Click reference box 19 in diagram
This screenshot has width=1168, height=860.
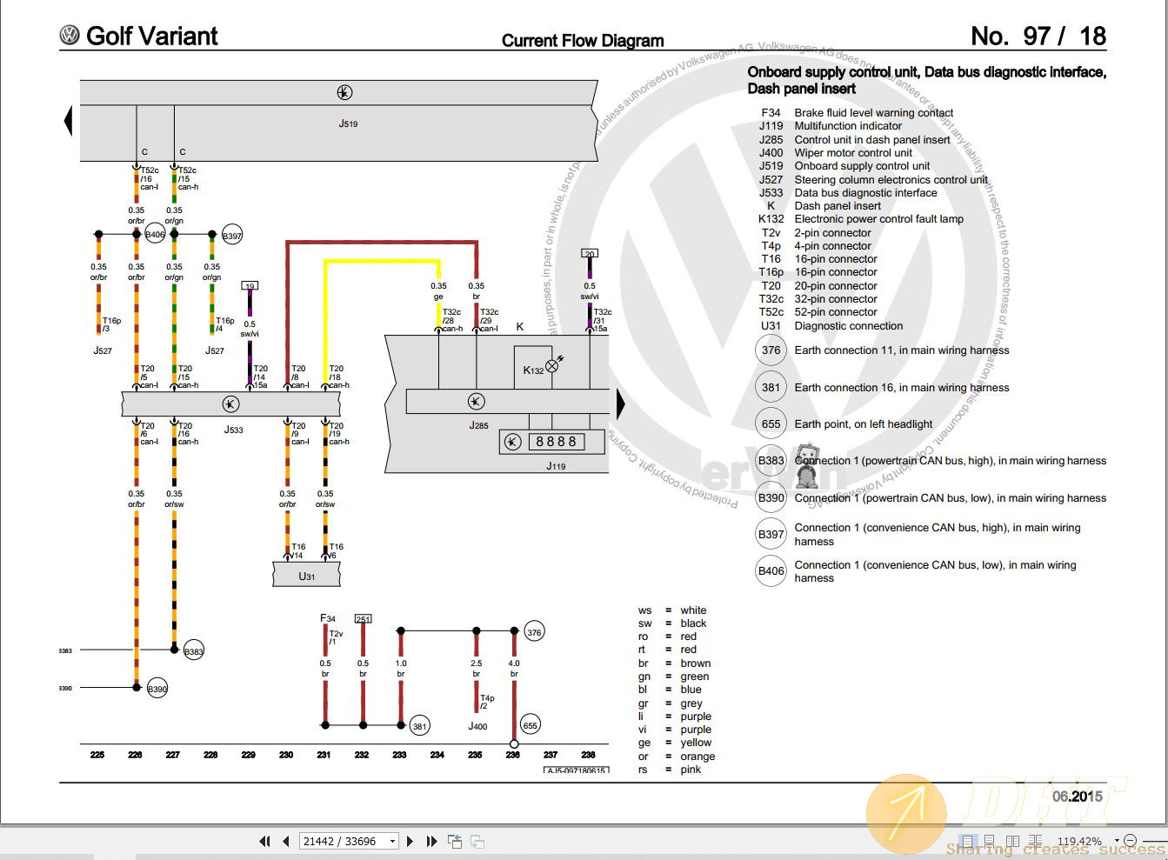(x=250, y=285)
